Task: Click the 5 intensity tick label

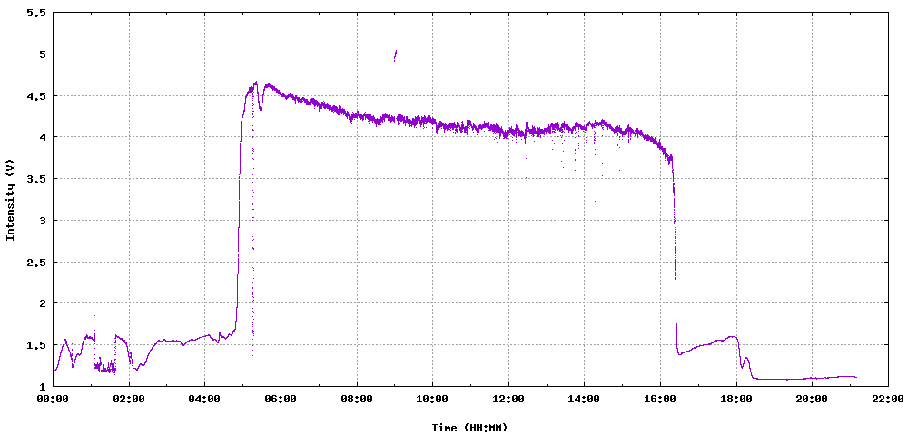Action: (x=41, y=54)
